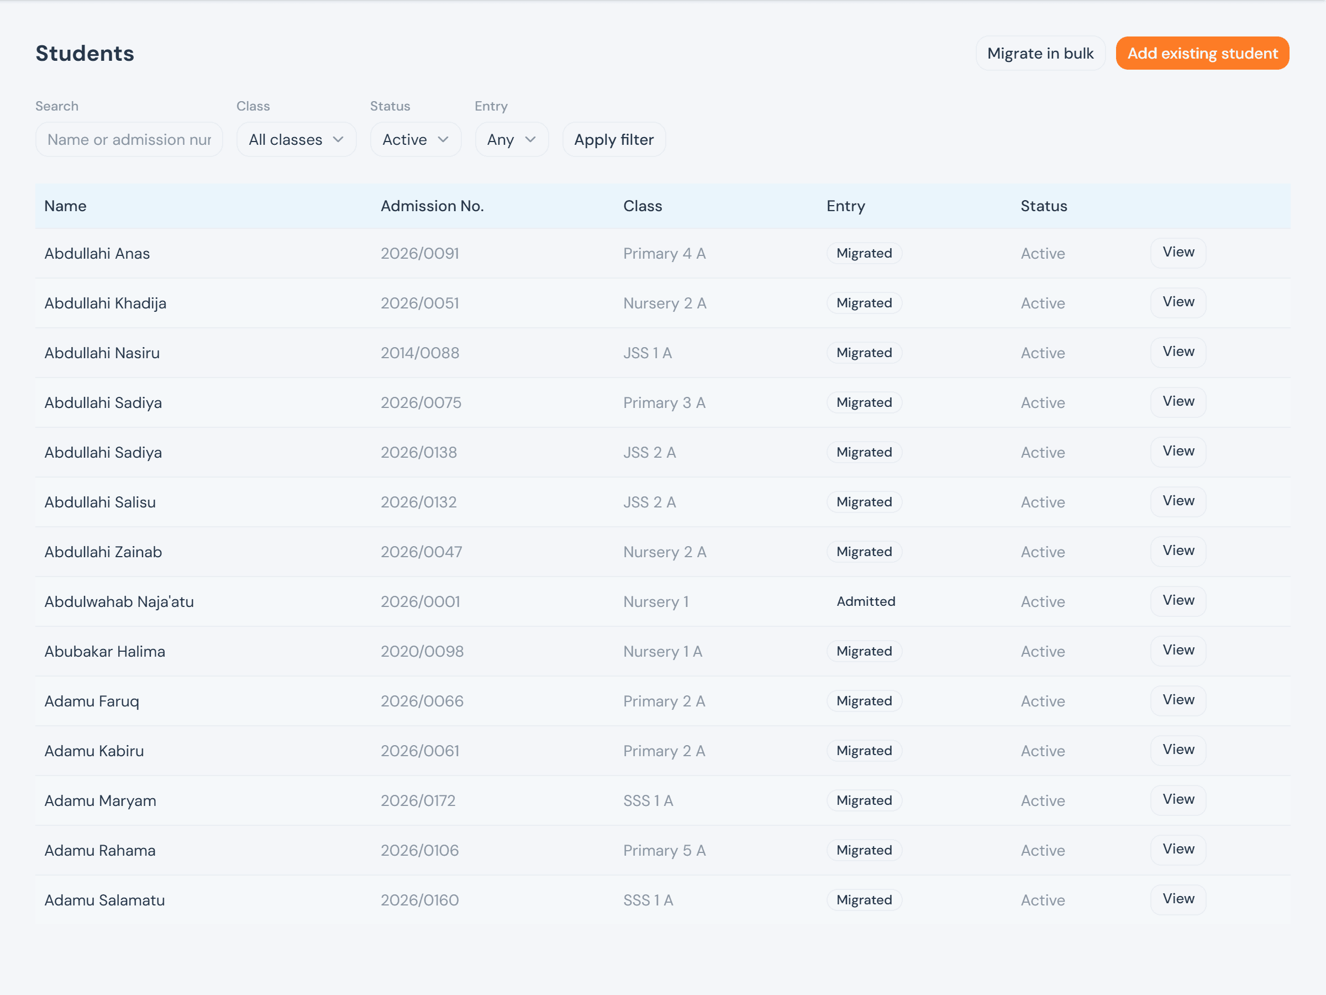The width and height of the screenshot is (1326, 995).
Task: Click Add existing student button
Action: (1202, 54)
